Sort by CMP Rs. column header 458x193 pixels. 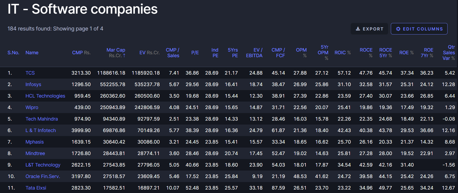[81, 53]
